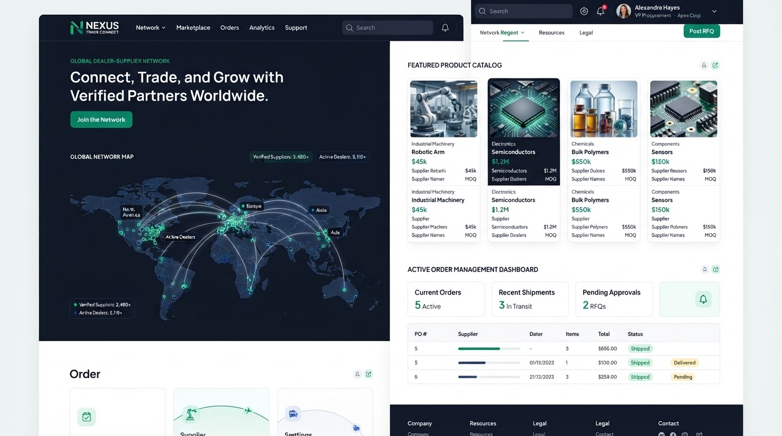Click the user icon beside the Order heading
The image size is (782, 436).
(357, 374)
